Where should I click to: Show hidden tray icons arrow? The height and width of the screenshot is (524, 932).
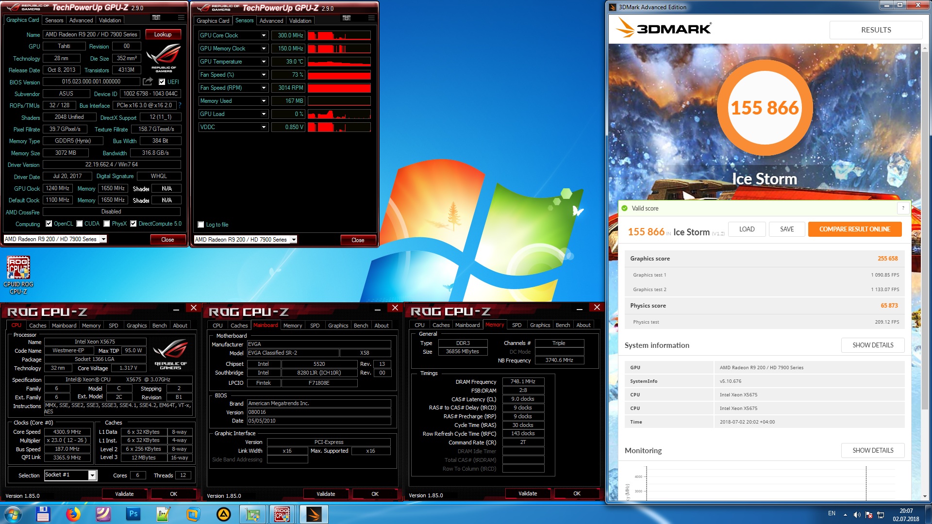pos(845,515)
